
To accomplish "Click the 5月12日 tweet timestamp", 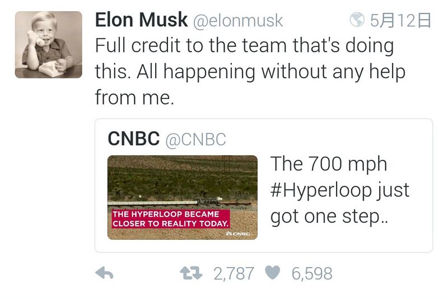I will click(x=401, y=21).
